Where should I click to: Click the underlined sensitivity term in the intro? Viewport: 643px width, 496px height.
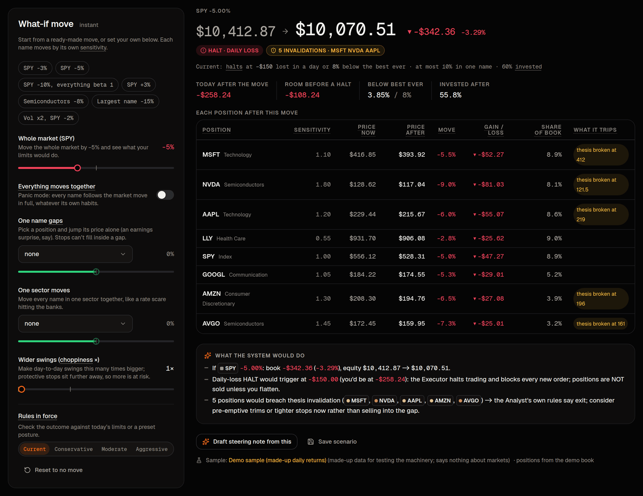[93, 47]
